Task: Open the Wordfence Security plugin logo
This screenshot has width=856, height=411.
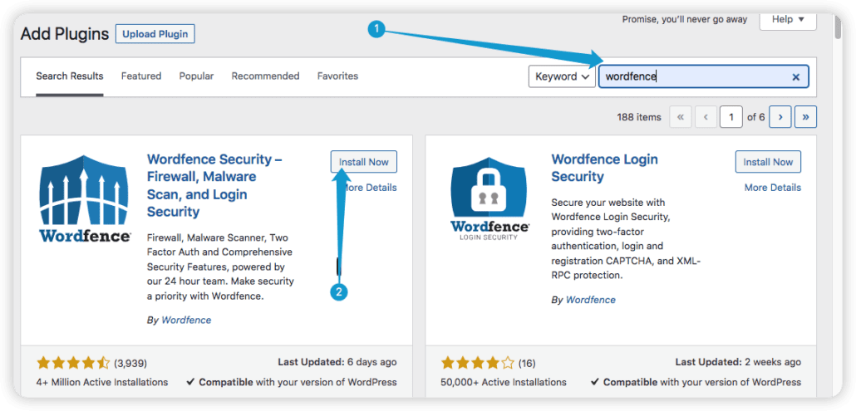Action: 85,198
